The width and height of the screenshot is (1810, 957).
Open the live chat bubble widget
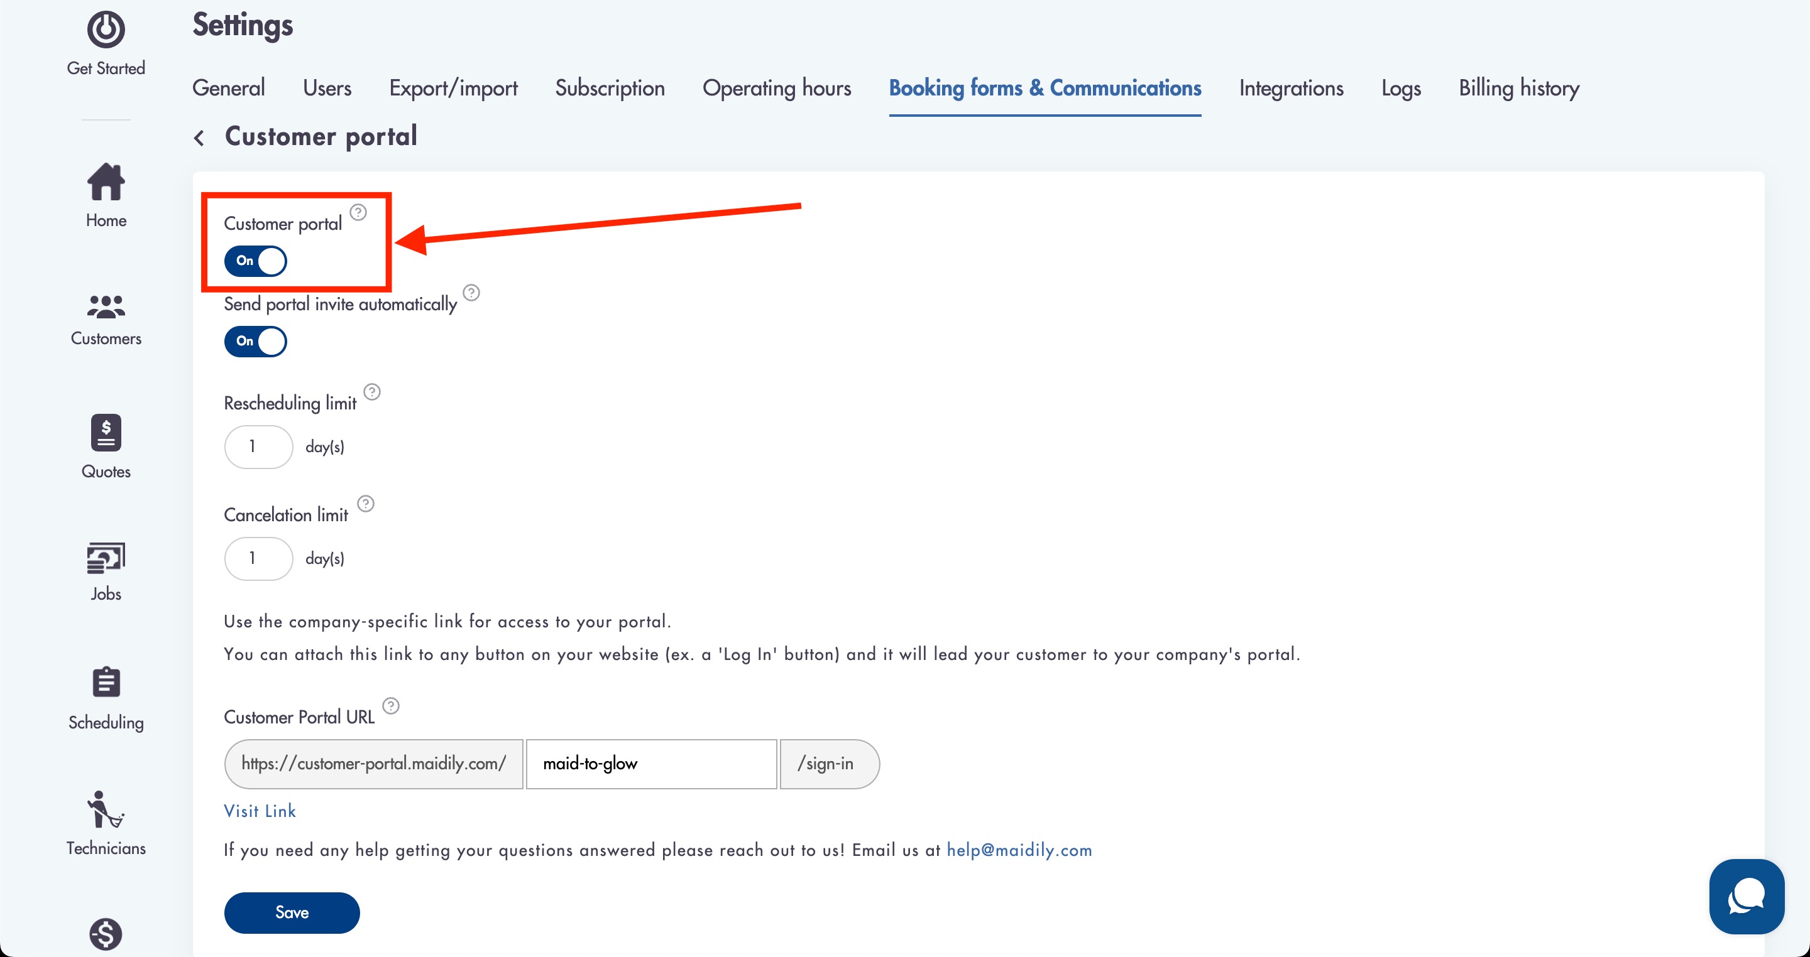point(1747,897)
